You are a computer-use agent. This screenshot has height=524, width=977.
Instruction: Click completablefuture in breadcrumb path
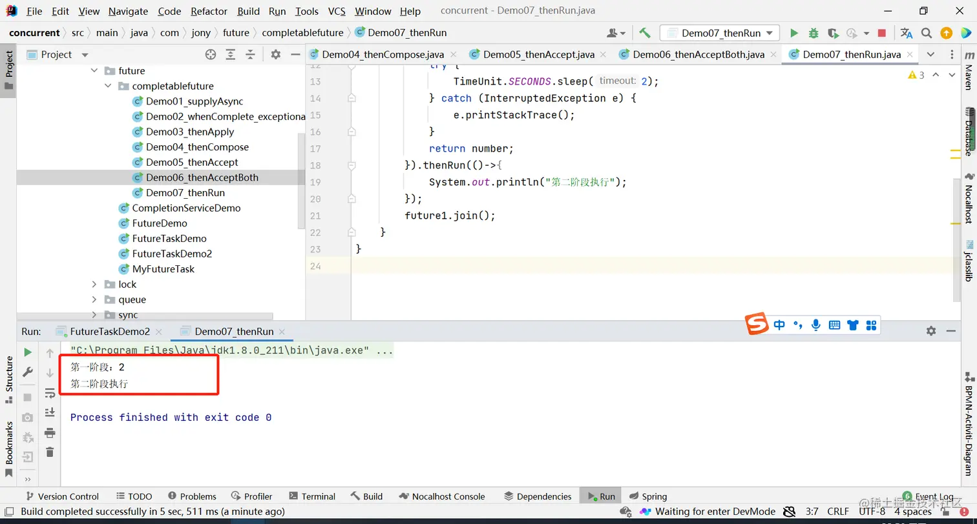(x=302, y=33)
